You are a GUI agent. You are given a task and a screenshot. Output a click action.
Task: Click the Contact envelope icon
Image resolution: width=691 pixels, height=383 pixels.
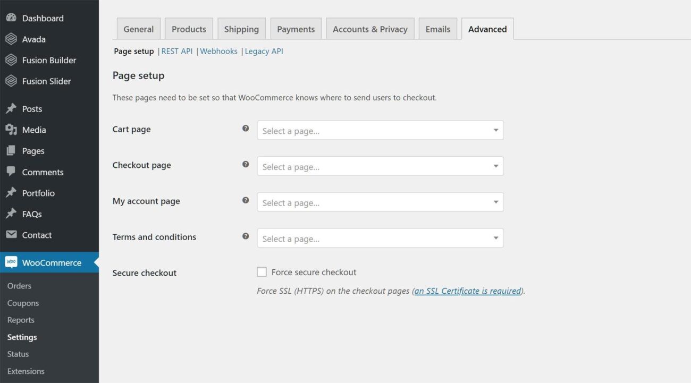coord(11,234)
